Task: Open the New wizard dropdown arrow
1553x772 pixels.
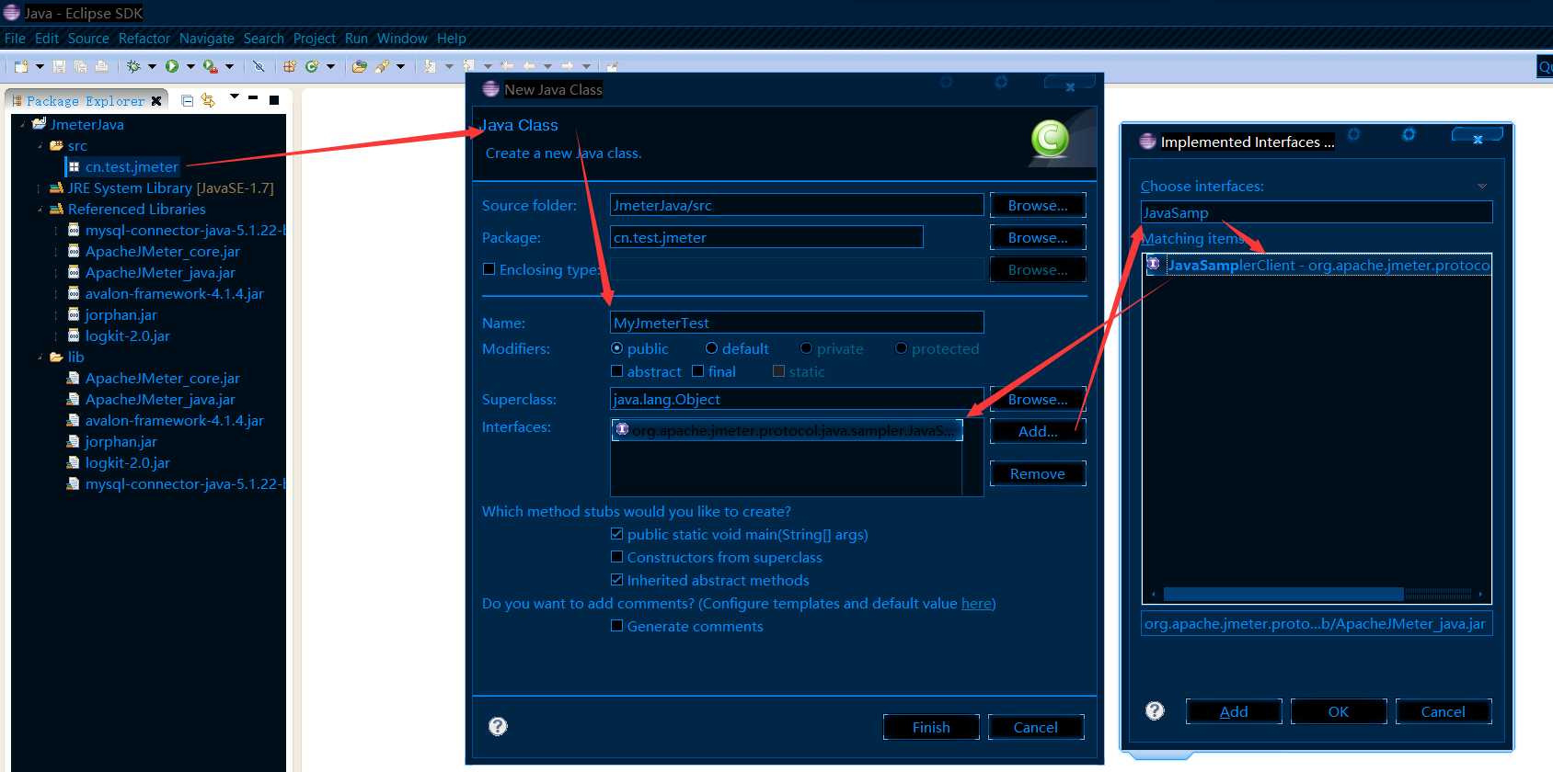Action: (40, 66)
